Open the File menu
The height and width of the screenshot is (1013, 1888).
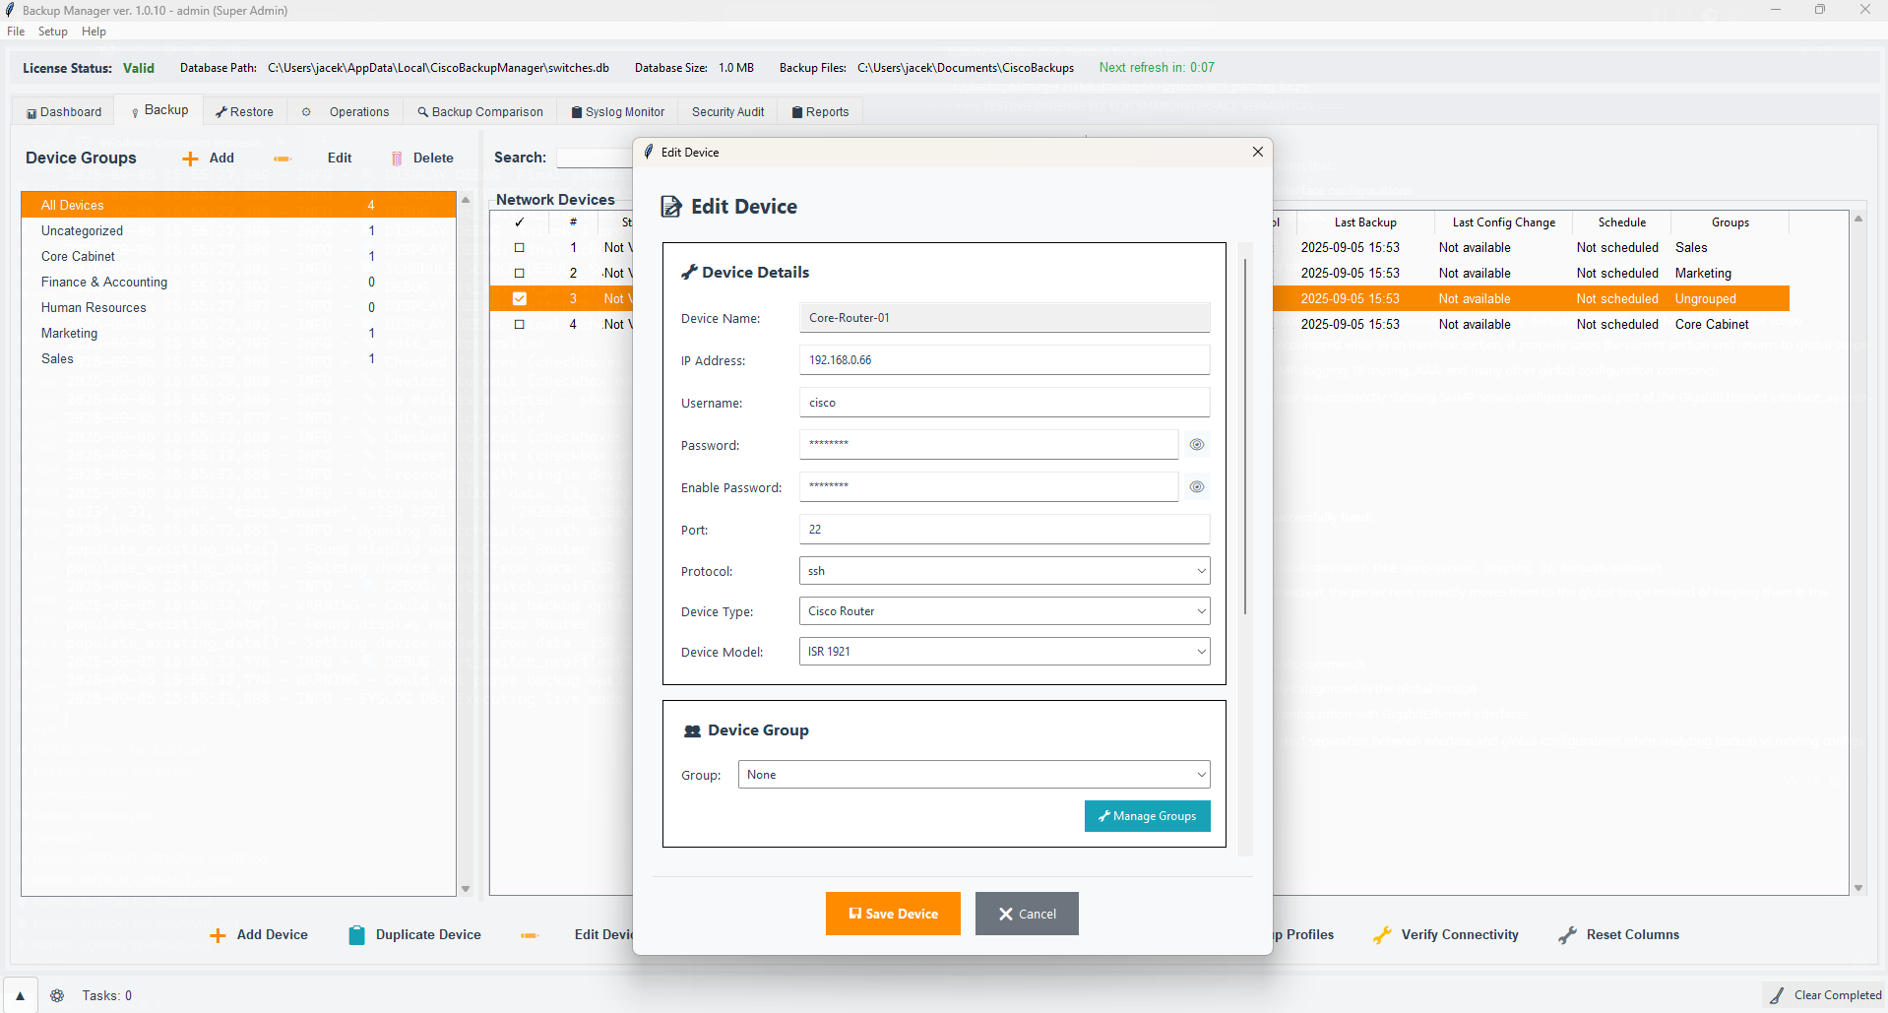click(x=16, y=32)
